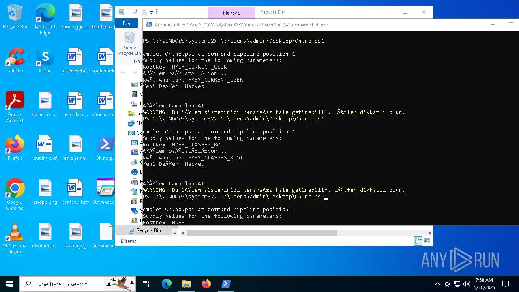Screen dimensions: 519x292
Task: Select the trademark document on the desktop
Action: point(105,61)
